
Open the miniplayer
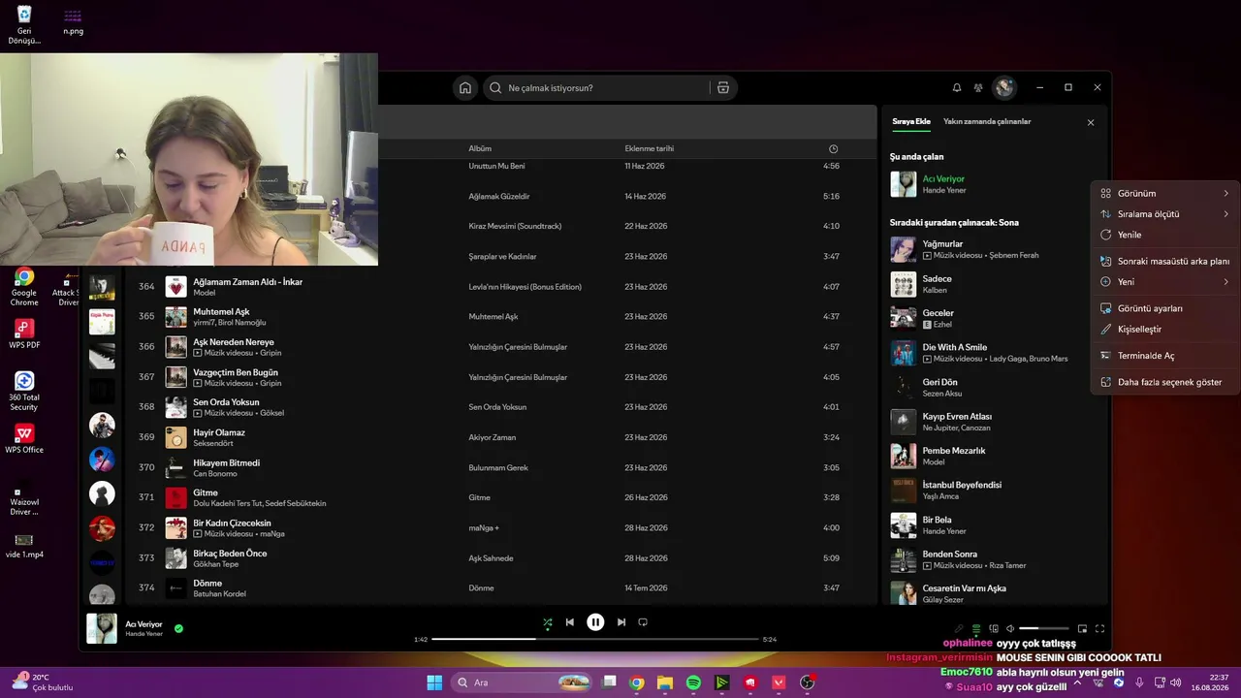click(1083, 629)
